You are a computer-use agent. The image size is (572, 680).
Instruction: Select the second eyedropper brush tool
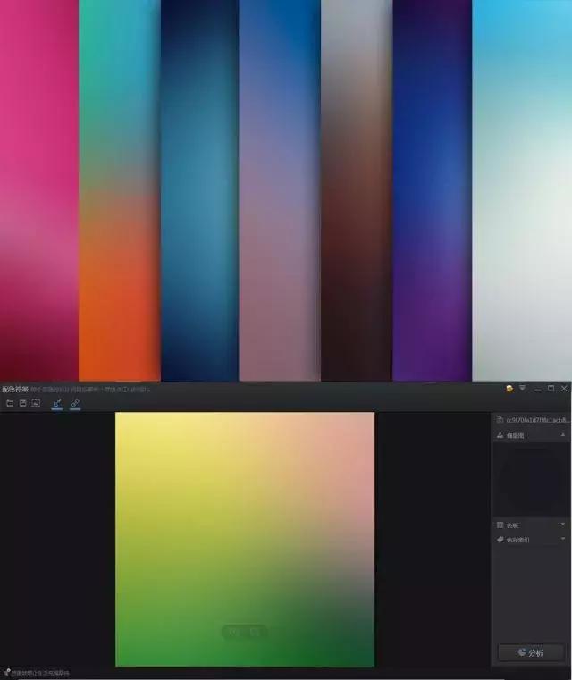(x=75, y=404)
